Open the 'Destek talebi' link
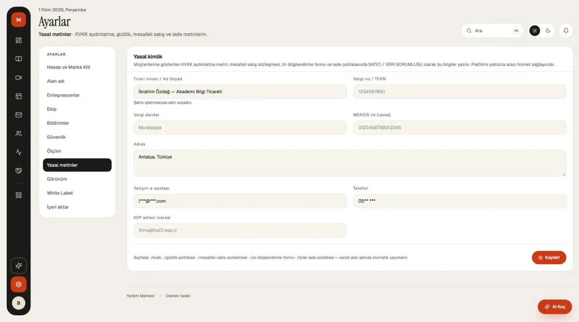 point(178,296)
